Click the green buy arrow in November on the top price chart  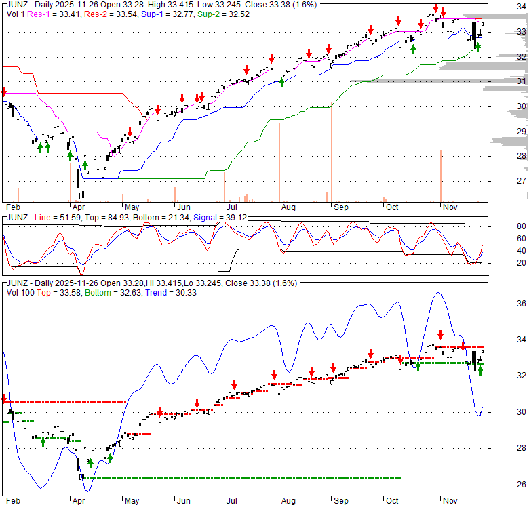point(477,47)
